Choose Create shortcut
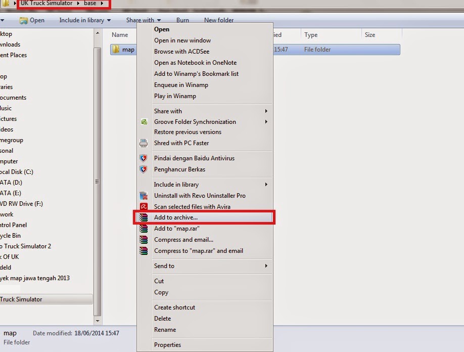This screenshot has height=352, width=464. [174, 307]
